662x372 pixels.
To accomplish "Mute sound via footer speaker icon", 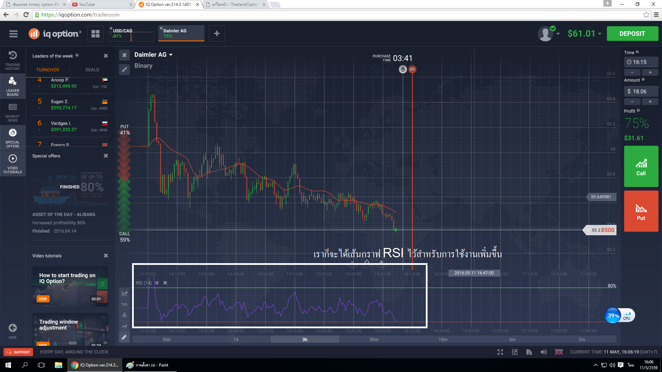I will pos(543,352).
